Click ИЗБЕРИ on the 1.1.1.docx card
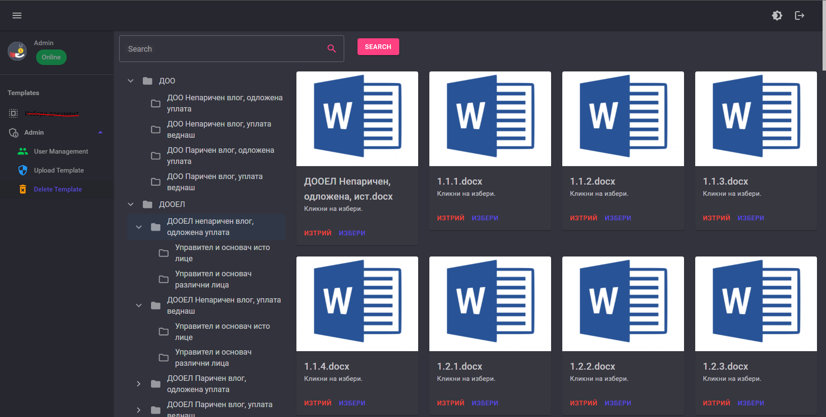 pos(485,218)
